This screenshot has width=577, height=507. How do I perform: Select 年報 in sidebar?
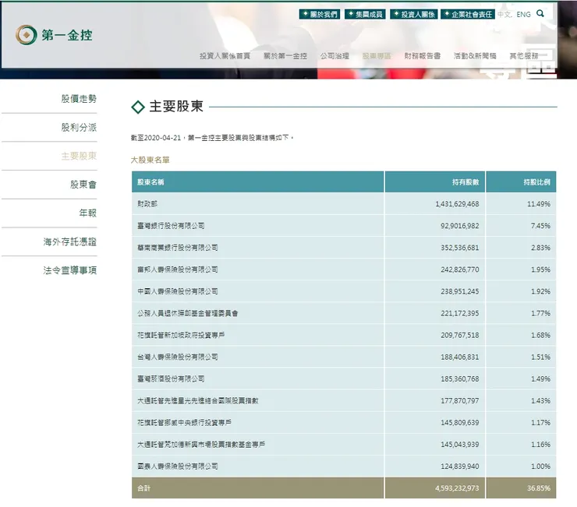[87, 213]
